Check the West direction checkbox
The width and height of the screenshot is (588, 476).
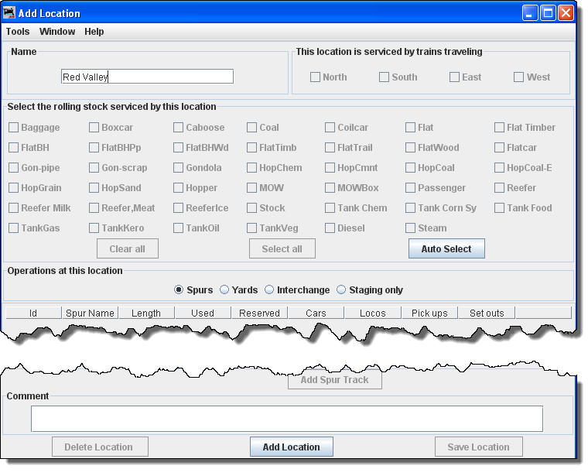(519, 77)
